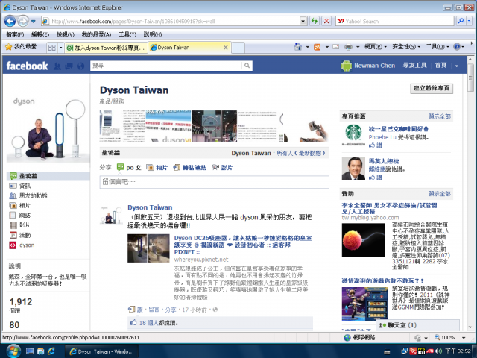Open the search provider dropdown arrow

pos(469,21)
